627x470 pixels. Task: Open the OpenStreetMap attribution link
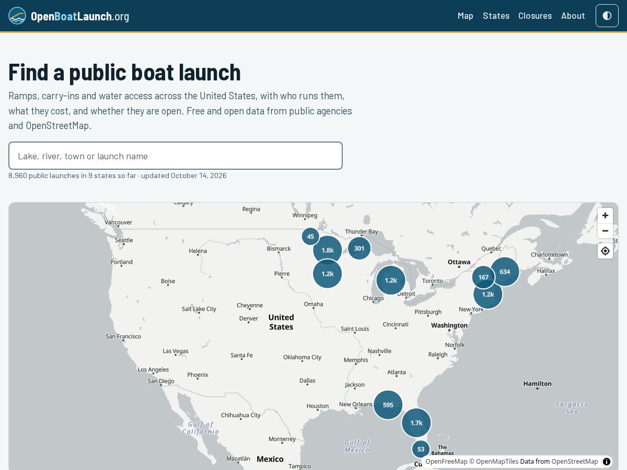tap(575, 462)
